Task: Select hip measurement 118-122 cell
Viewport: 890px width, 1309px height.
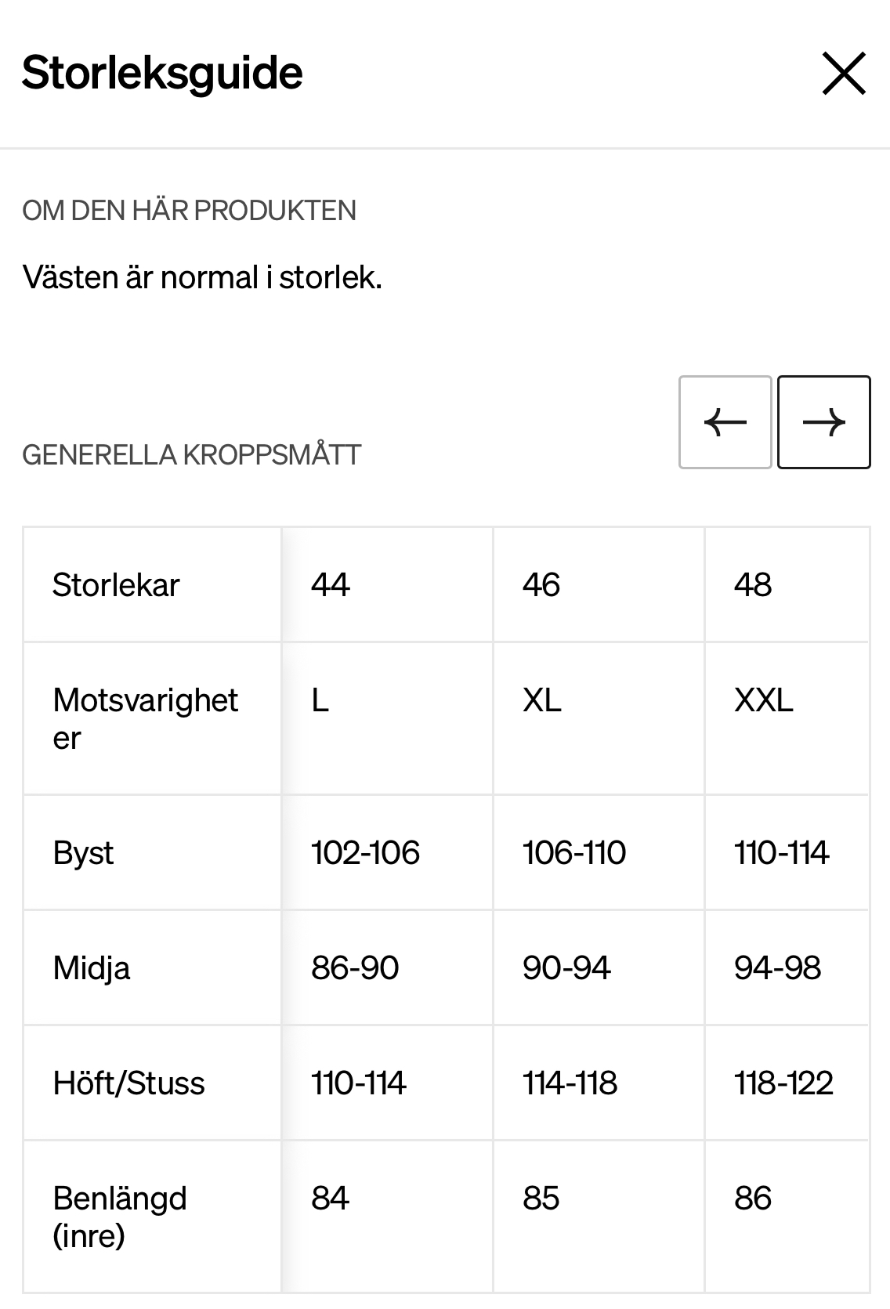Action: point(787,1083)
